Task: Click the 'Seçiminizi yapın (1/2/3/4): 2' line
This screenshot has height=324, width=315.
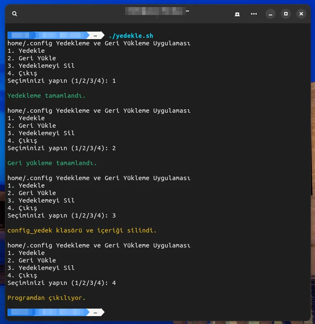Action: coord(62,148)
